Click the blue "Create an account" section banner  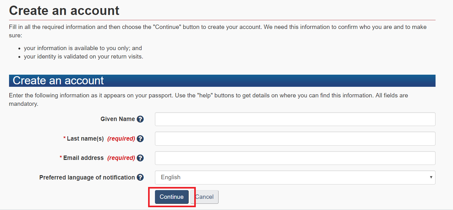(222, 81)
